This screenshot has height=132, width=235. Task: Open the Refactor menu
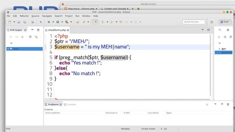point(24,16)
